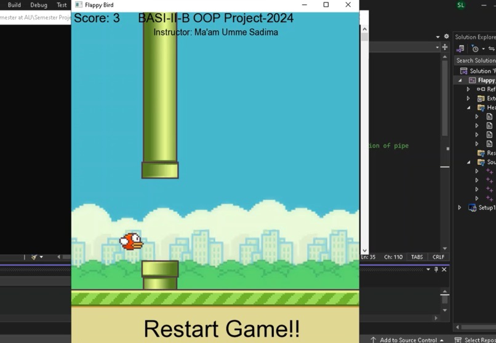Open the dropdown arrow beside the gear icon
This screenshot has width=496, height=343.
tap(438, 37)
